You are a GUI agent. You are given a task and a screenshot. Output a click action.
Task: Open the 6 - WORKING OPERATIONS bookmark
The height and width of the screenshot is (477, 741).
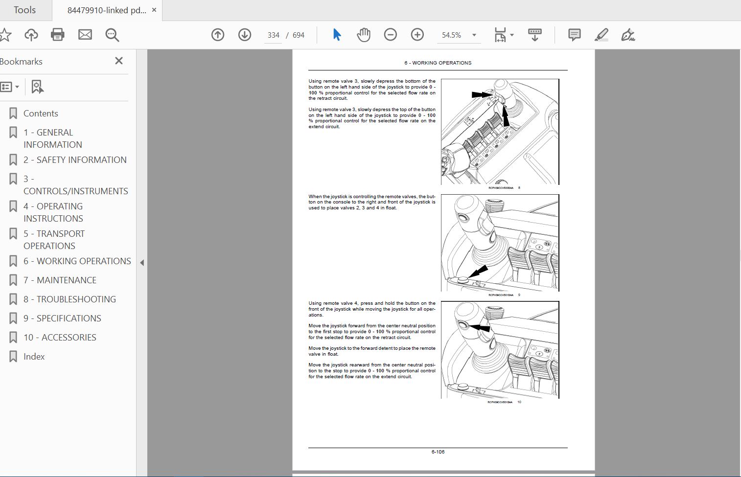[x=77, y=261]
